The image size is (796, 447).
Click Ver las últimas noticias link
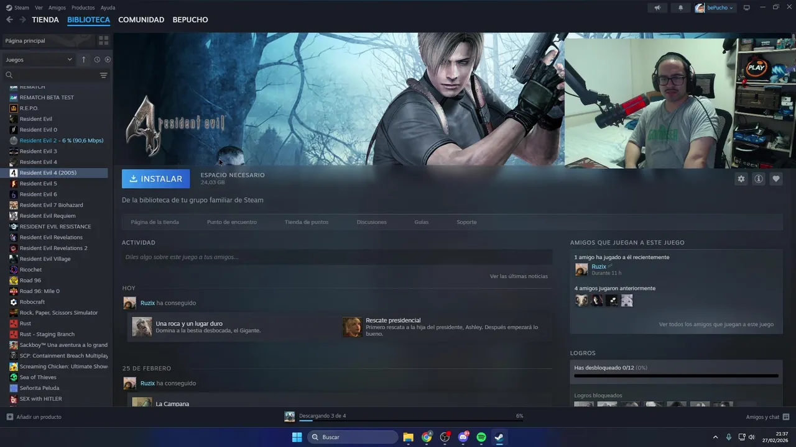coord(519,276)
